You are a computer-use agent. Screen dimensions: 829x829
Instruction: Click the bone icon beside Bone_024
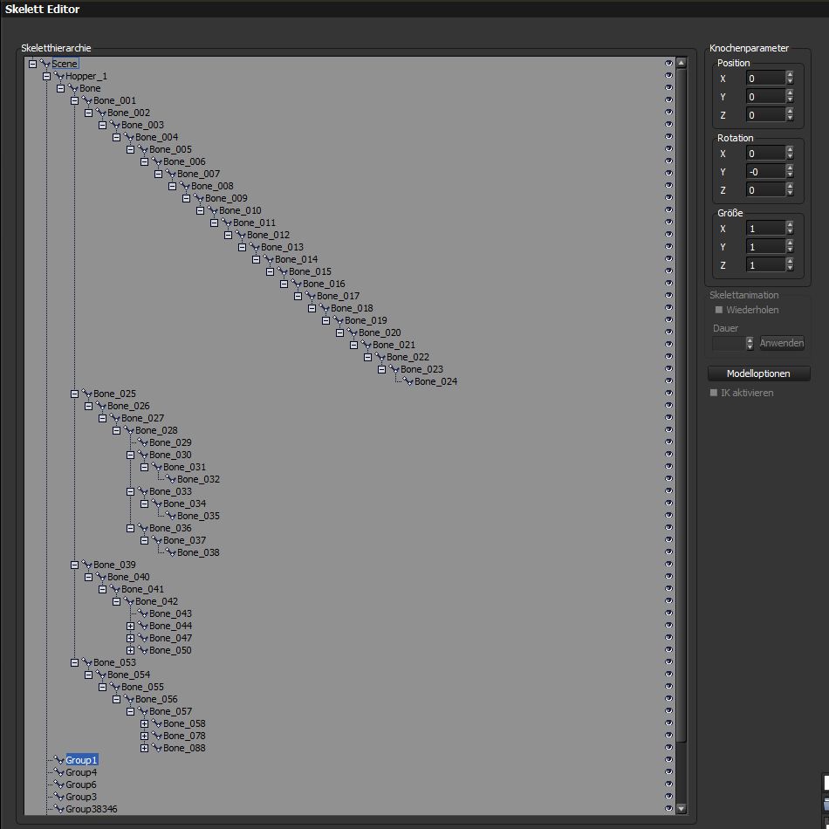408,381
